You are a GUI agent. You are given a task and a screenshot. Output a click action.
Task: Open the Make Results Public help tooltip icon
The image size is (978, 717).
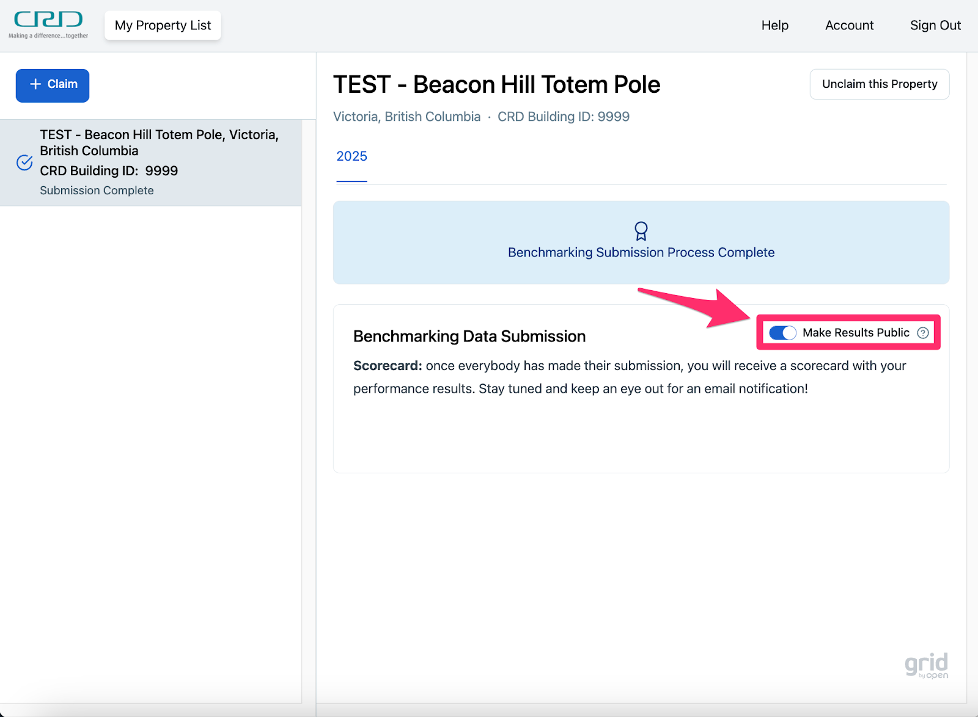pyautogui.click(x=923, y=333)
